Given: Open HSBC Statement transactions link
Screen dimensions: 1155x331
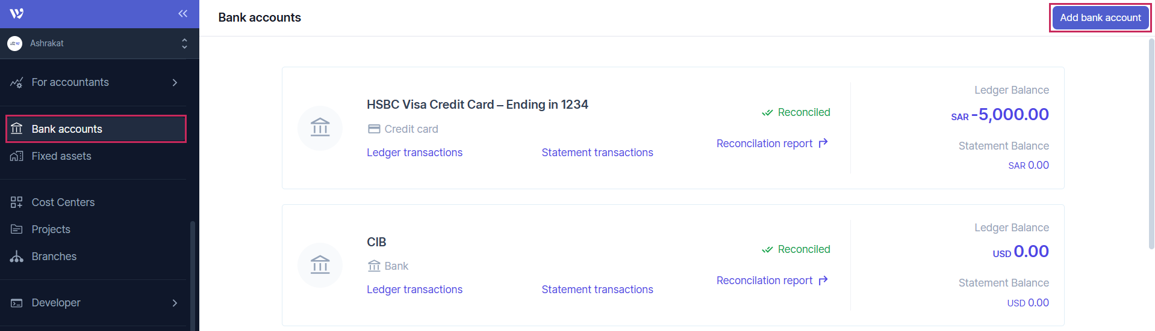Looking at the screenshot, I should click(x=597, y=153).
